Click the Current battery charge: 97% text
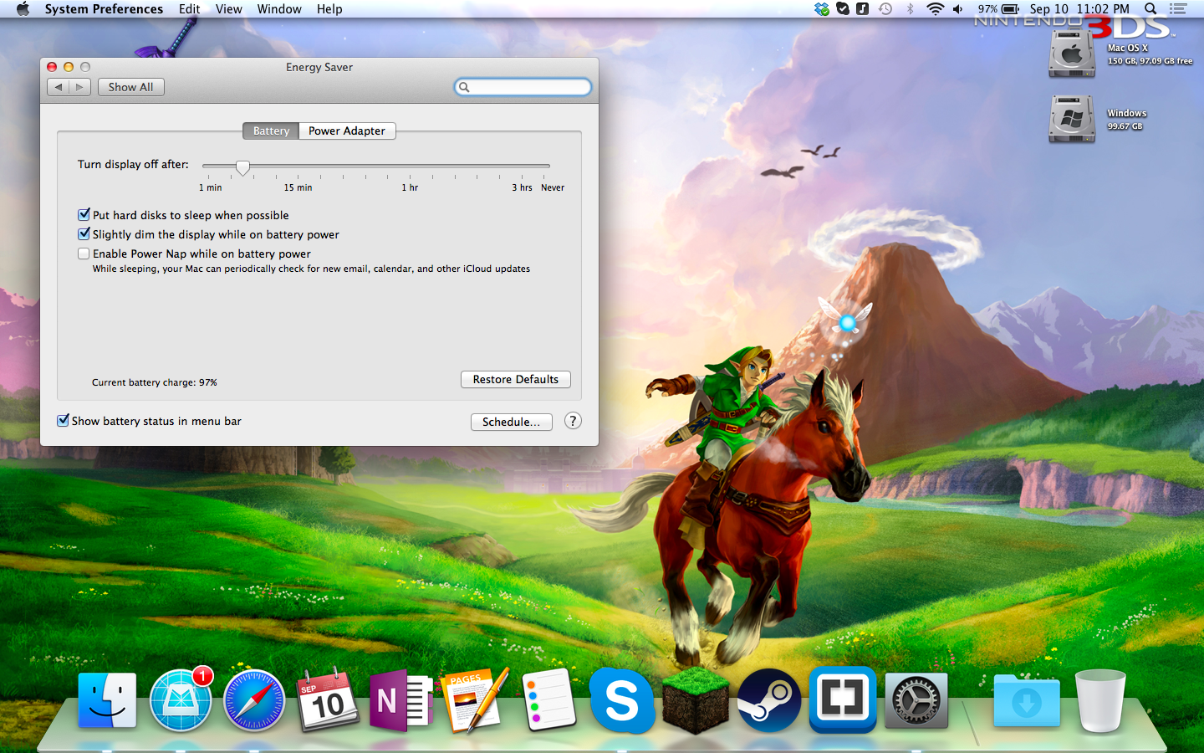The width and height of the screenshot is (1204, 753). tap(155, 382)
